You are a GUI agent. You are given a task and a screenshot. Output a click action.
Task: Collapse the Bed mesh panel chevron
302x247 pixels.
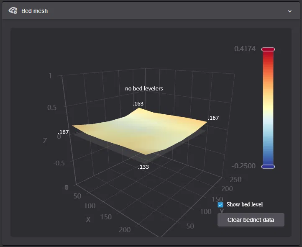290,11
